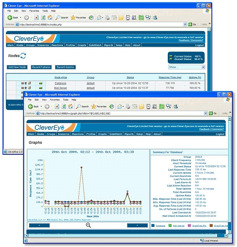Open Favorites in front Graphs window toolbar
The image size is (237, 247).
tap(99, 107)
